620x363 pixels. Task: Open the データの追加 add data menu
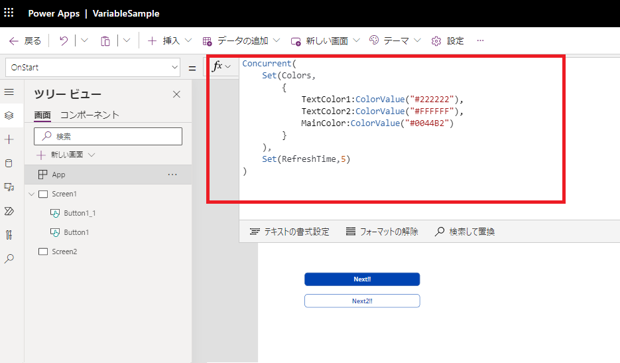241,40
